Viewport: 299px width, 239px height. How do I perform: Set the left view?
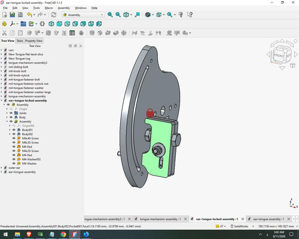pos(99,24)
